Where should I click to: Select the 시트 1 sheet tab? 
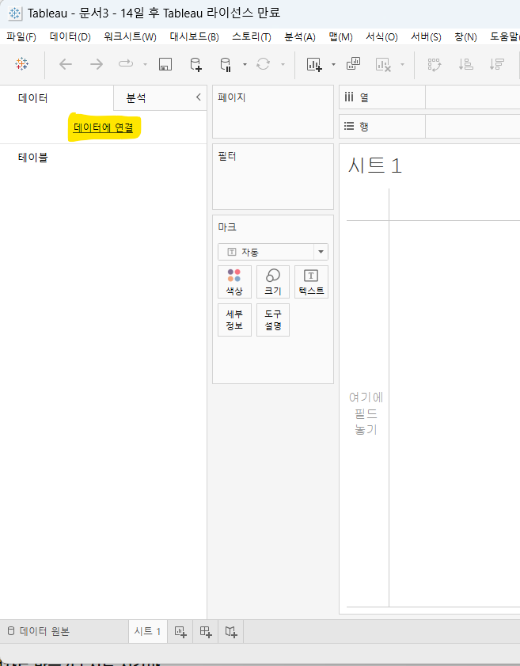pos(147,631)
